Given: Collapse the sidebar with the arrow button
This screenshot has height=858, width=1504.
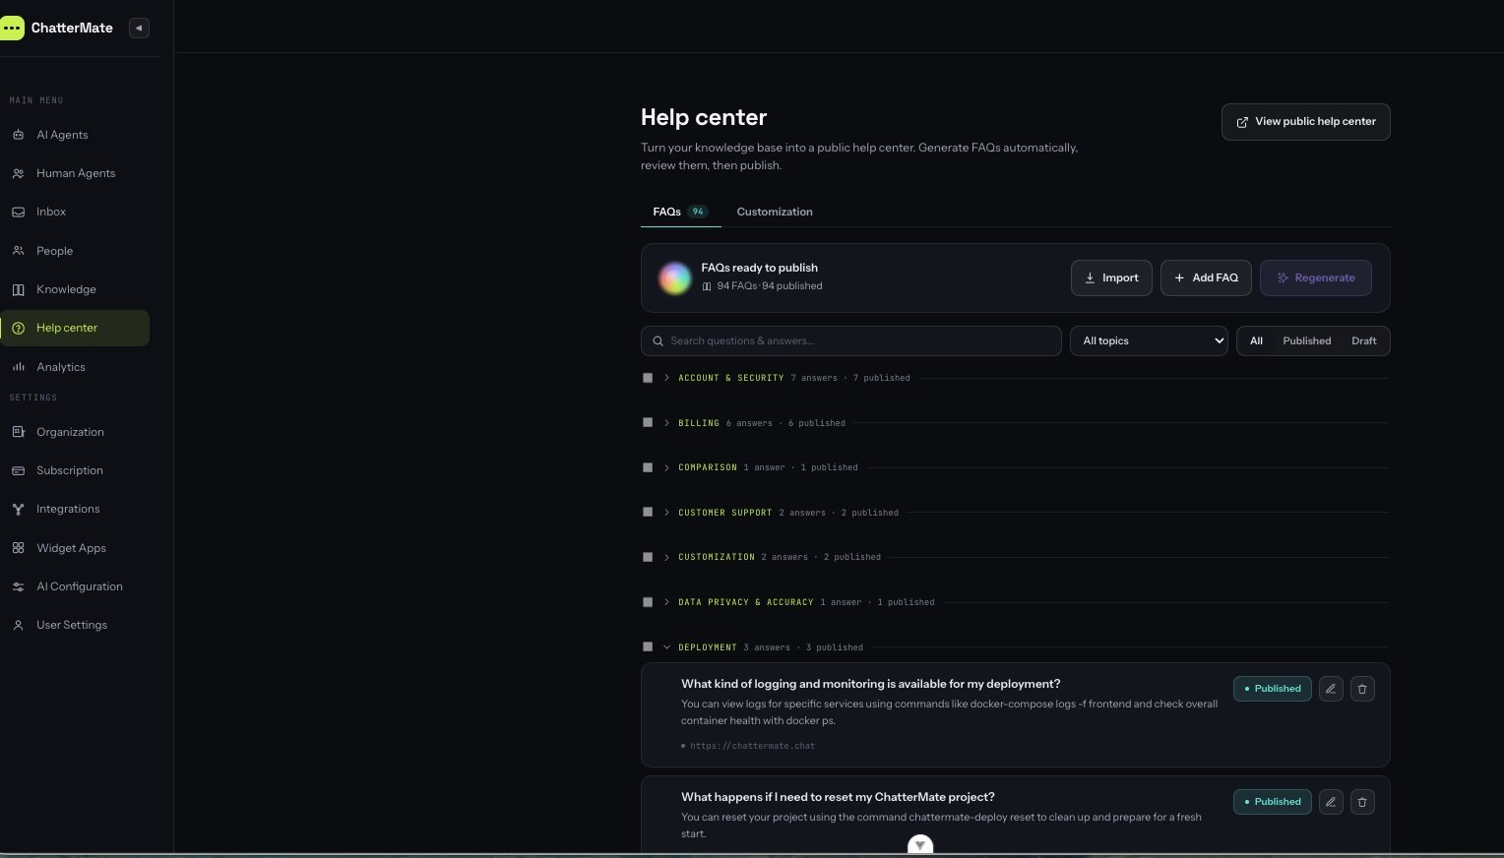Looking at the screenshot, I should coord(139,28).
